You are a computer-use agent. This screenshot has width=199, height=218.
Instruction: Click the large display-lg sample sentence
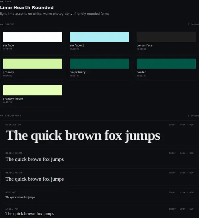[x=83, y=135]
